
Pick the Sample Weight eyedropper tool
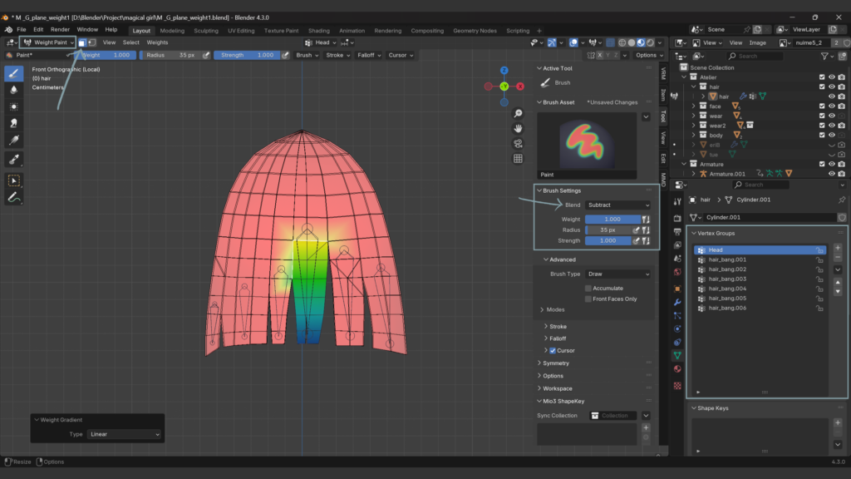(x=14, y=159)
